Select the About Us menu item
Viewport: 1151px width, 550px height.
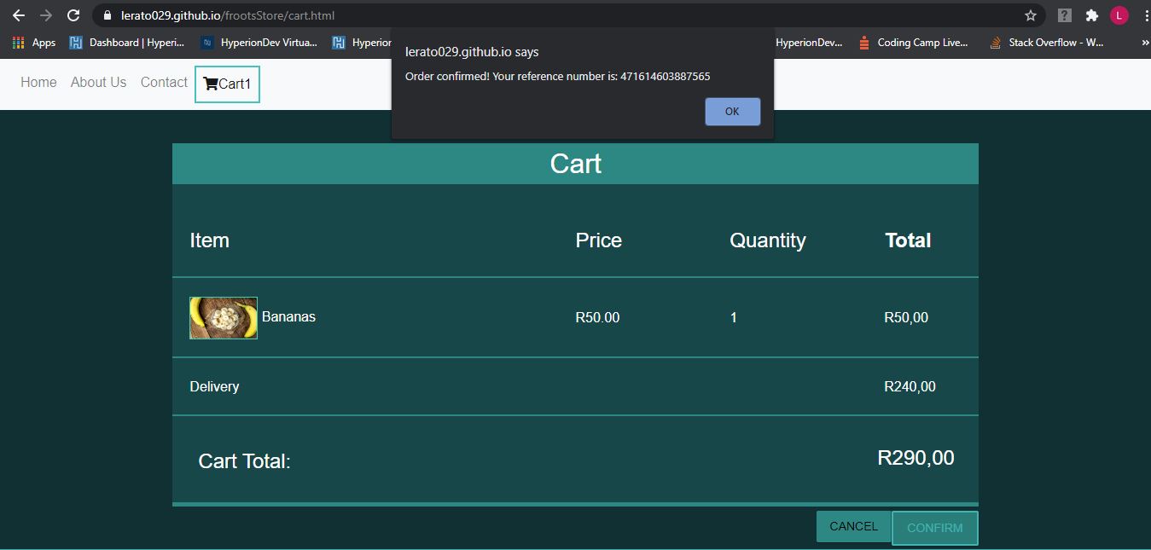tap(98, 82)
